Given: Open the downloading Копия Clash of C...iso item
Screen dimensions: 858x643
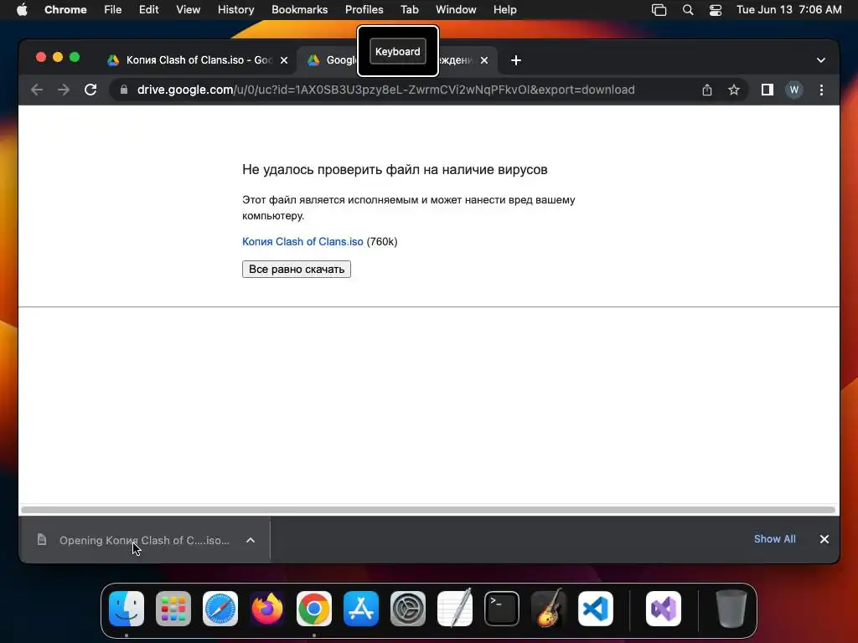Looking at the screenshot, I should coord(144,540).
